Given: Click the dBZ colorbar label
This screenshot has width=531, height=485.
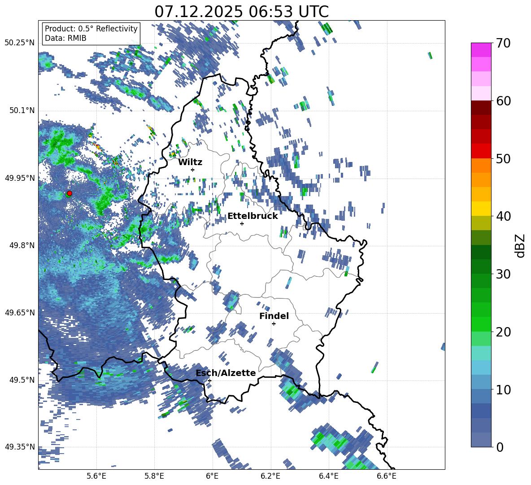Looking at the screenshot, I should pyautogui.click(x=520, y=245).
